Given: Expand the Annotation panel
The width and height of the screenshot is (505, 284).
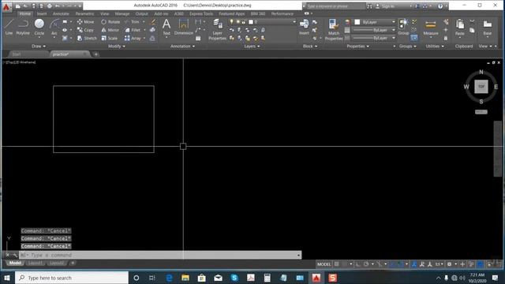Looking at the screenshot, I should pos(182,47).
